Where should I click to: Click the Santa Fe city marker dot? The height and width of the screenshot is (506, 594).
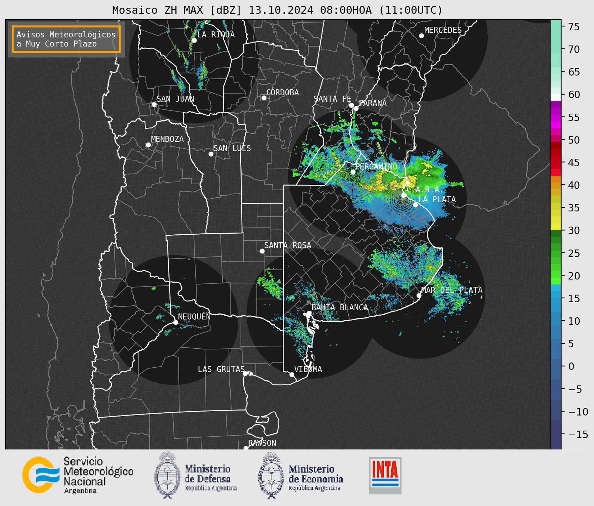click(351, 105)
